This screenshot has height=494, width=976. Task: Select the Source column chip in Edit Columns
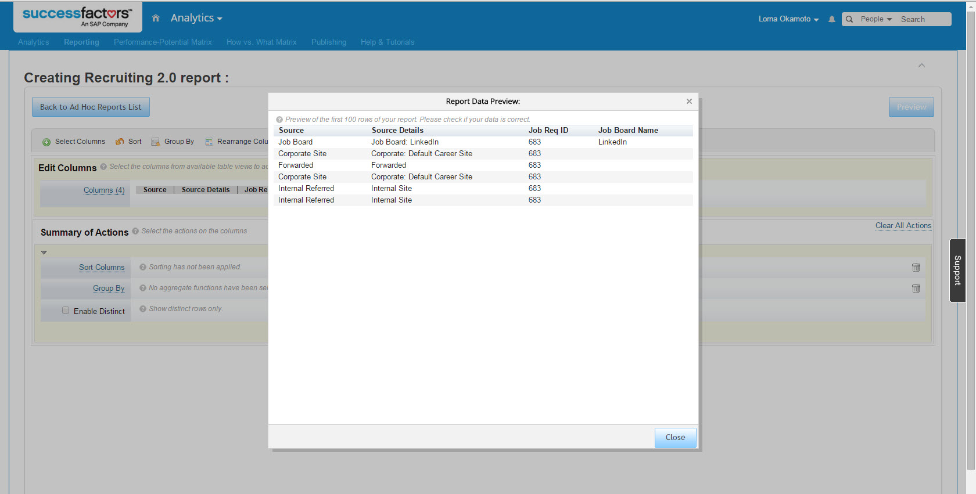[155, 190]
